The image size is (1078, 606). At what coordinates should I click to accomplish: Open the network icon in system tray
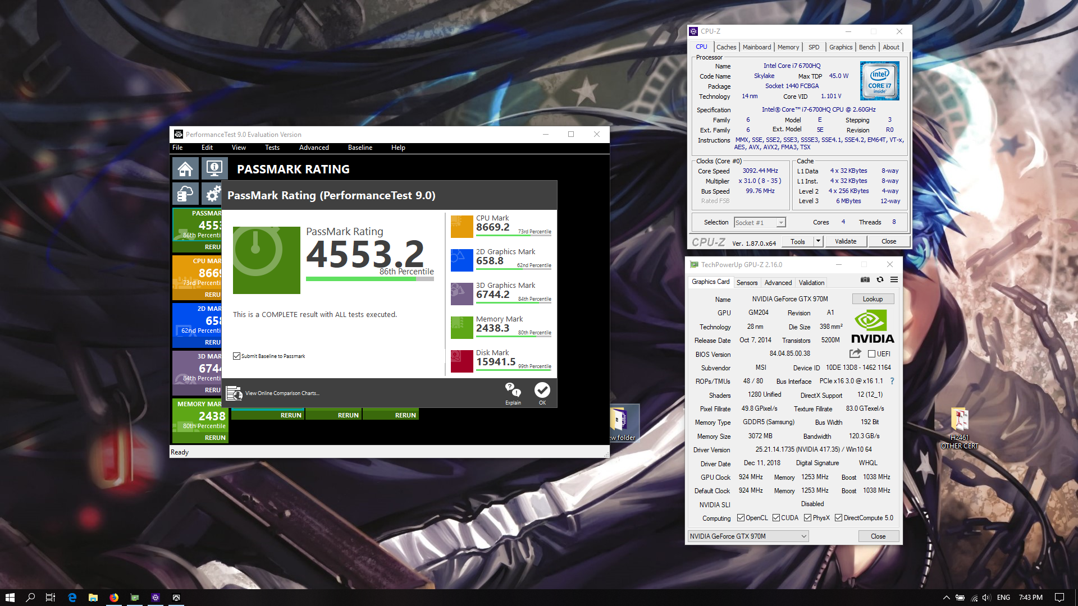click(x=974, y=598)
